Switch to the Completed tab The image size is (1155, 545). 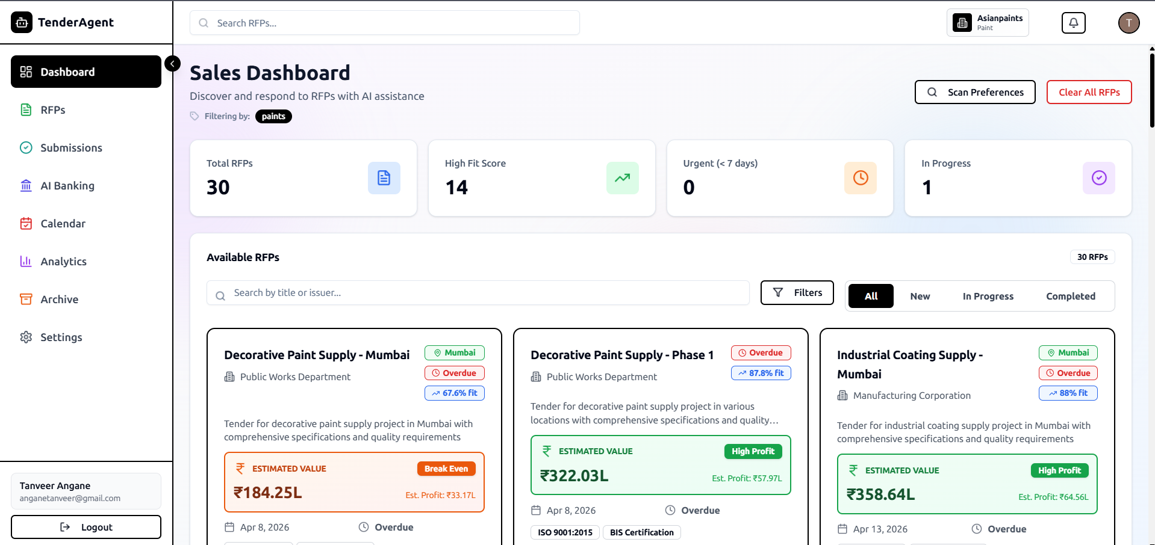[x=1071, y=296]
